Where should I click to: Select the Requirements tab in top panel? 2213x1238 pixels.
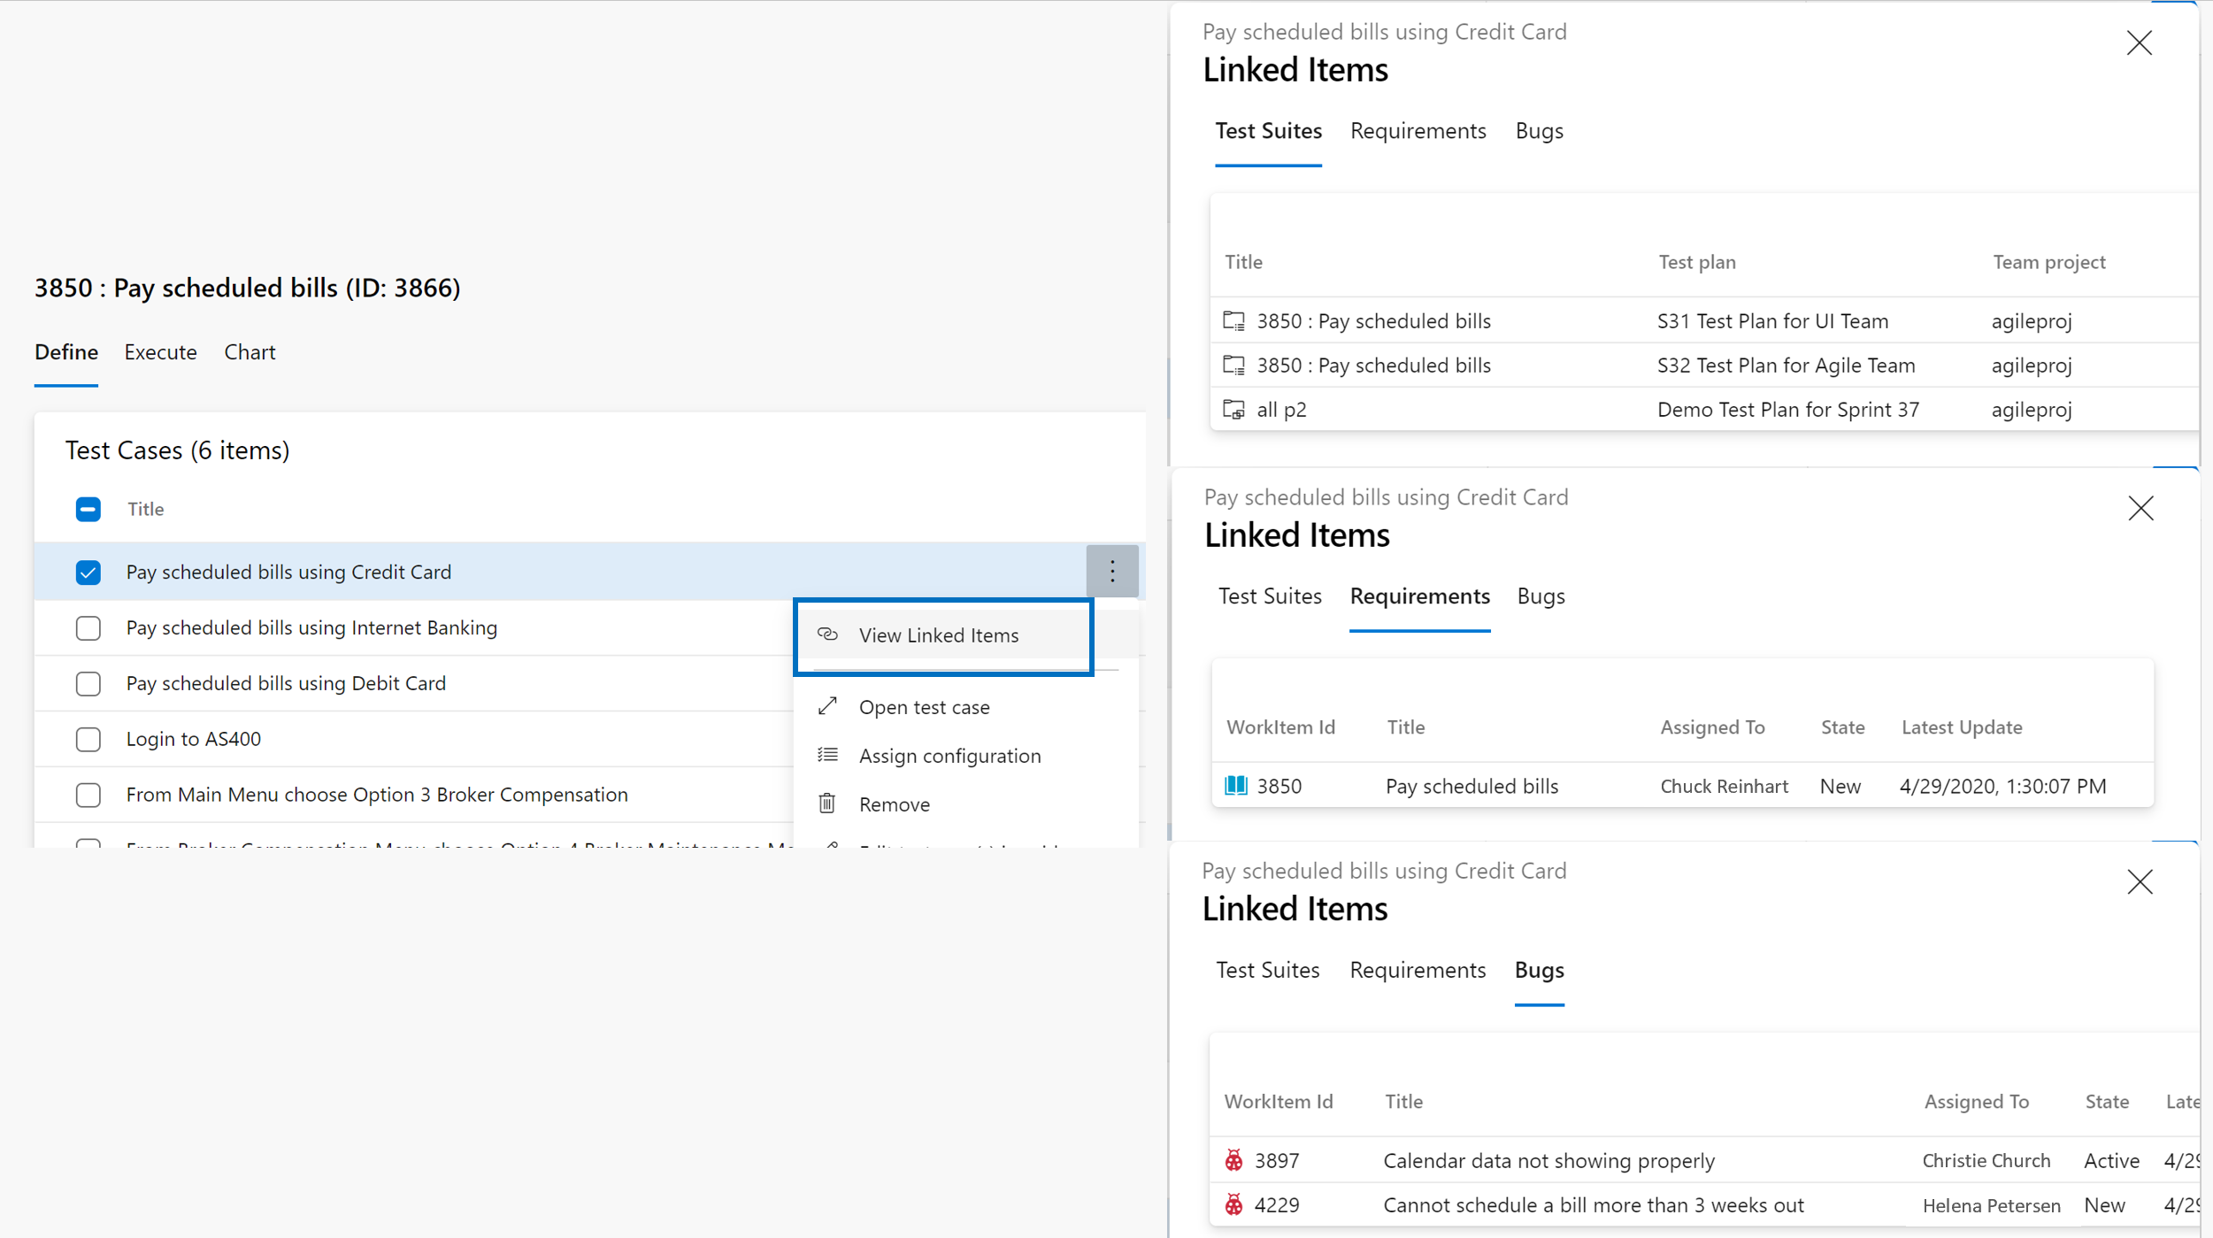pos(1415,129)
